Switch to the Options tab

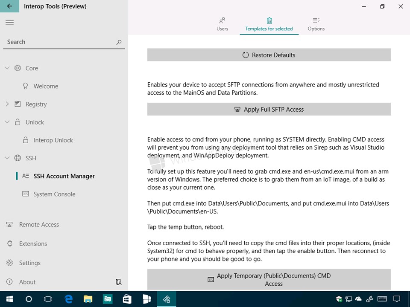click(x=316, y=24)
